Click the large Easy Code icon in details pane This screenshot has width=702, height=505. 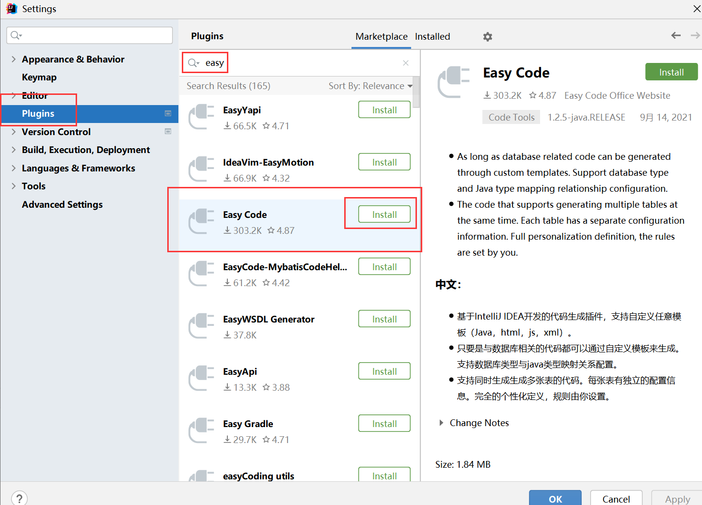click(x=453, y=82)
